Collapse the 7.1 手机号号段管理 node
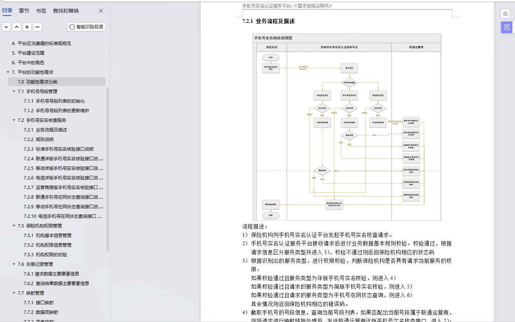The width and height of the screenshot is (515, 322). (x=14, y=91)
